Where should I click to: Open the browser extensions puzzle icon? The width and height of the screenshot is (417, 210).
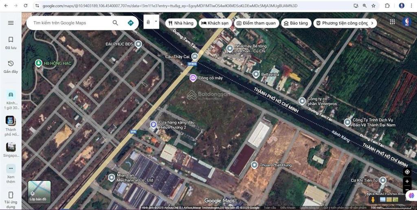click(x=387, y=6)
